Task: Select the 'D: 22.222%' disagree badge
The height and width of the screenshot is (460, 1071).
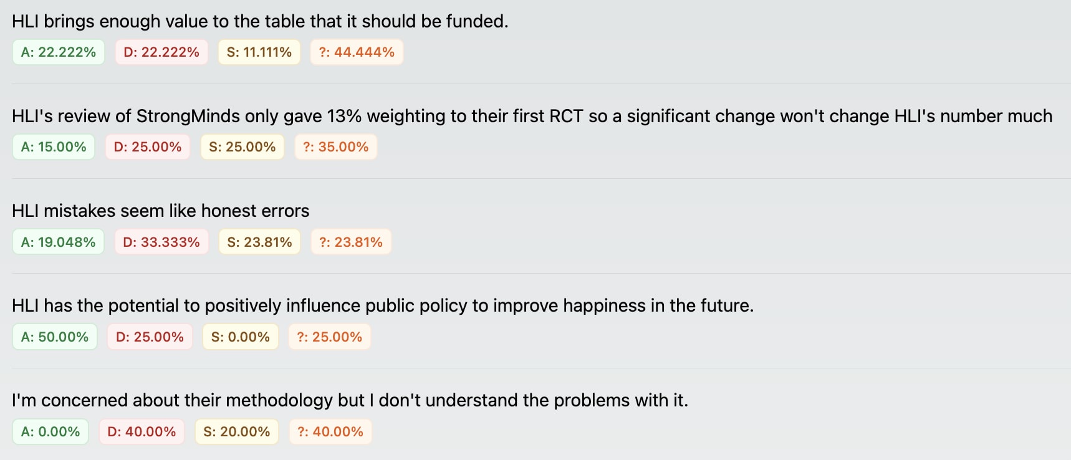Action: [161, 52]
